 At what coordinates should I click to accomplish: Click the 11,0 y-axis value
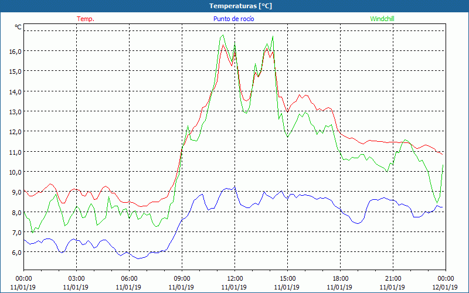tap(16, 152)
